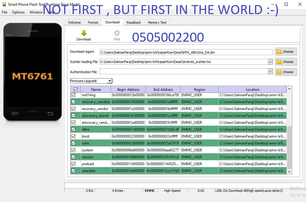Screen dimensions: 306x202
Task: Maximize the Flash Tool window
Action: pyautogui.click(x=286, y=4)
